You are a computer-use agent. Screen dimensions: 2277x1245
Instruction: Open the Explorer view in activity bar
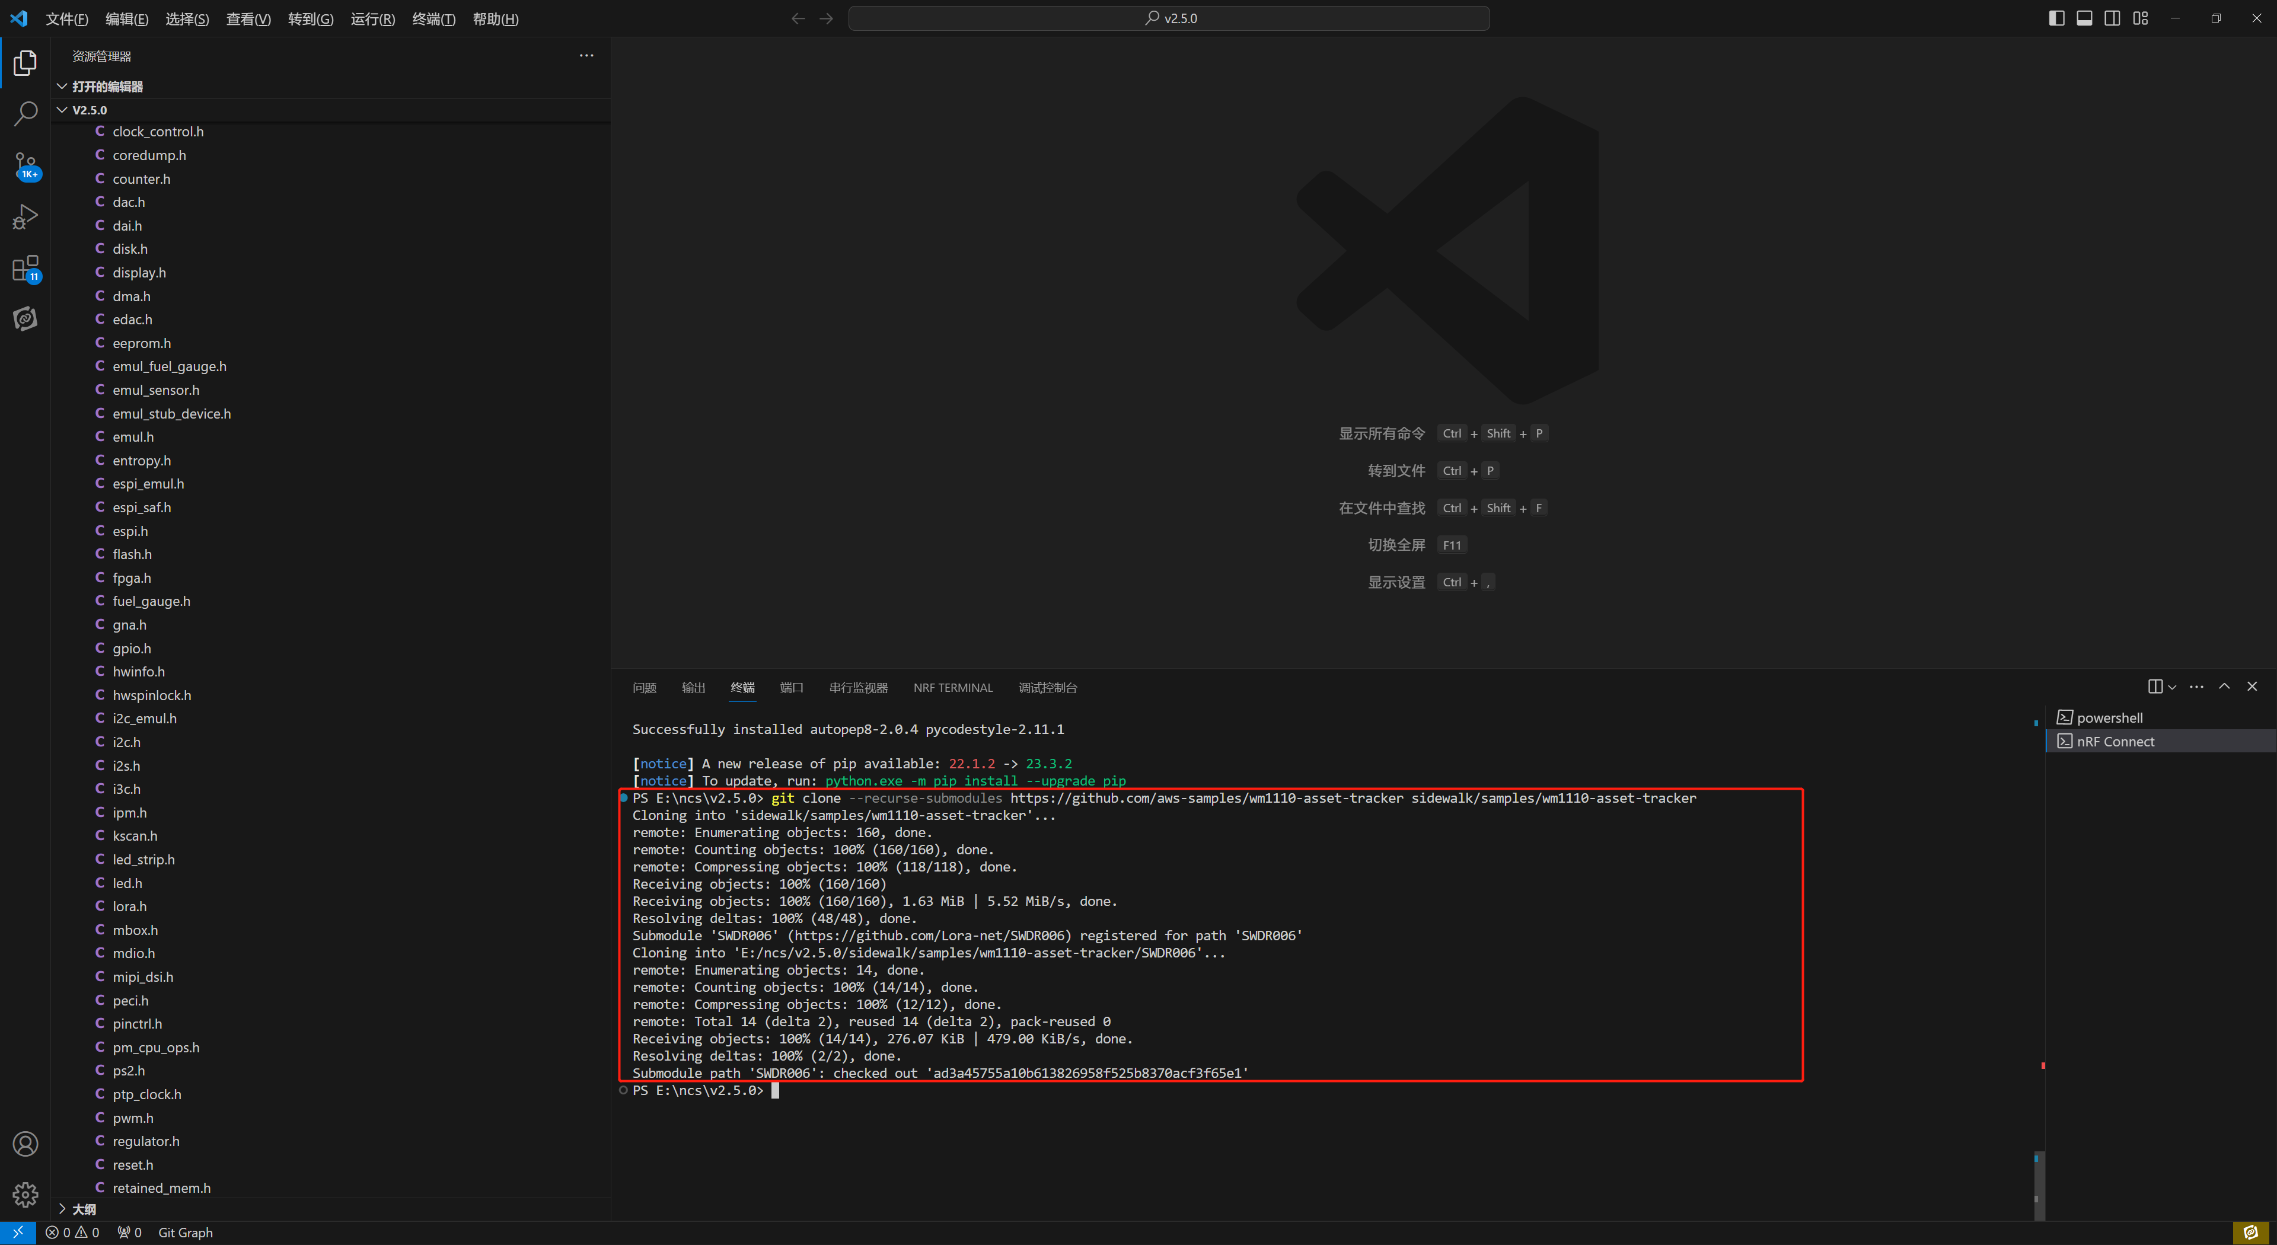pos(25,63)
